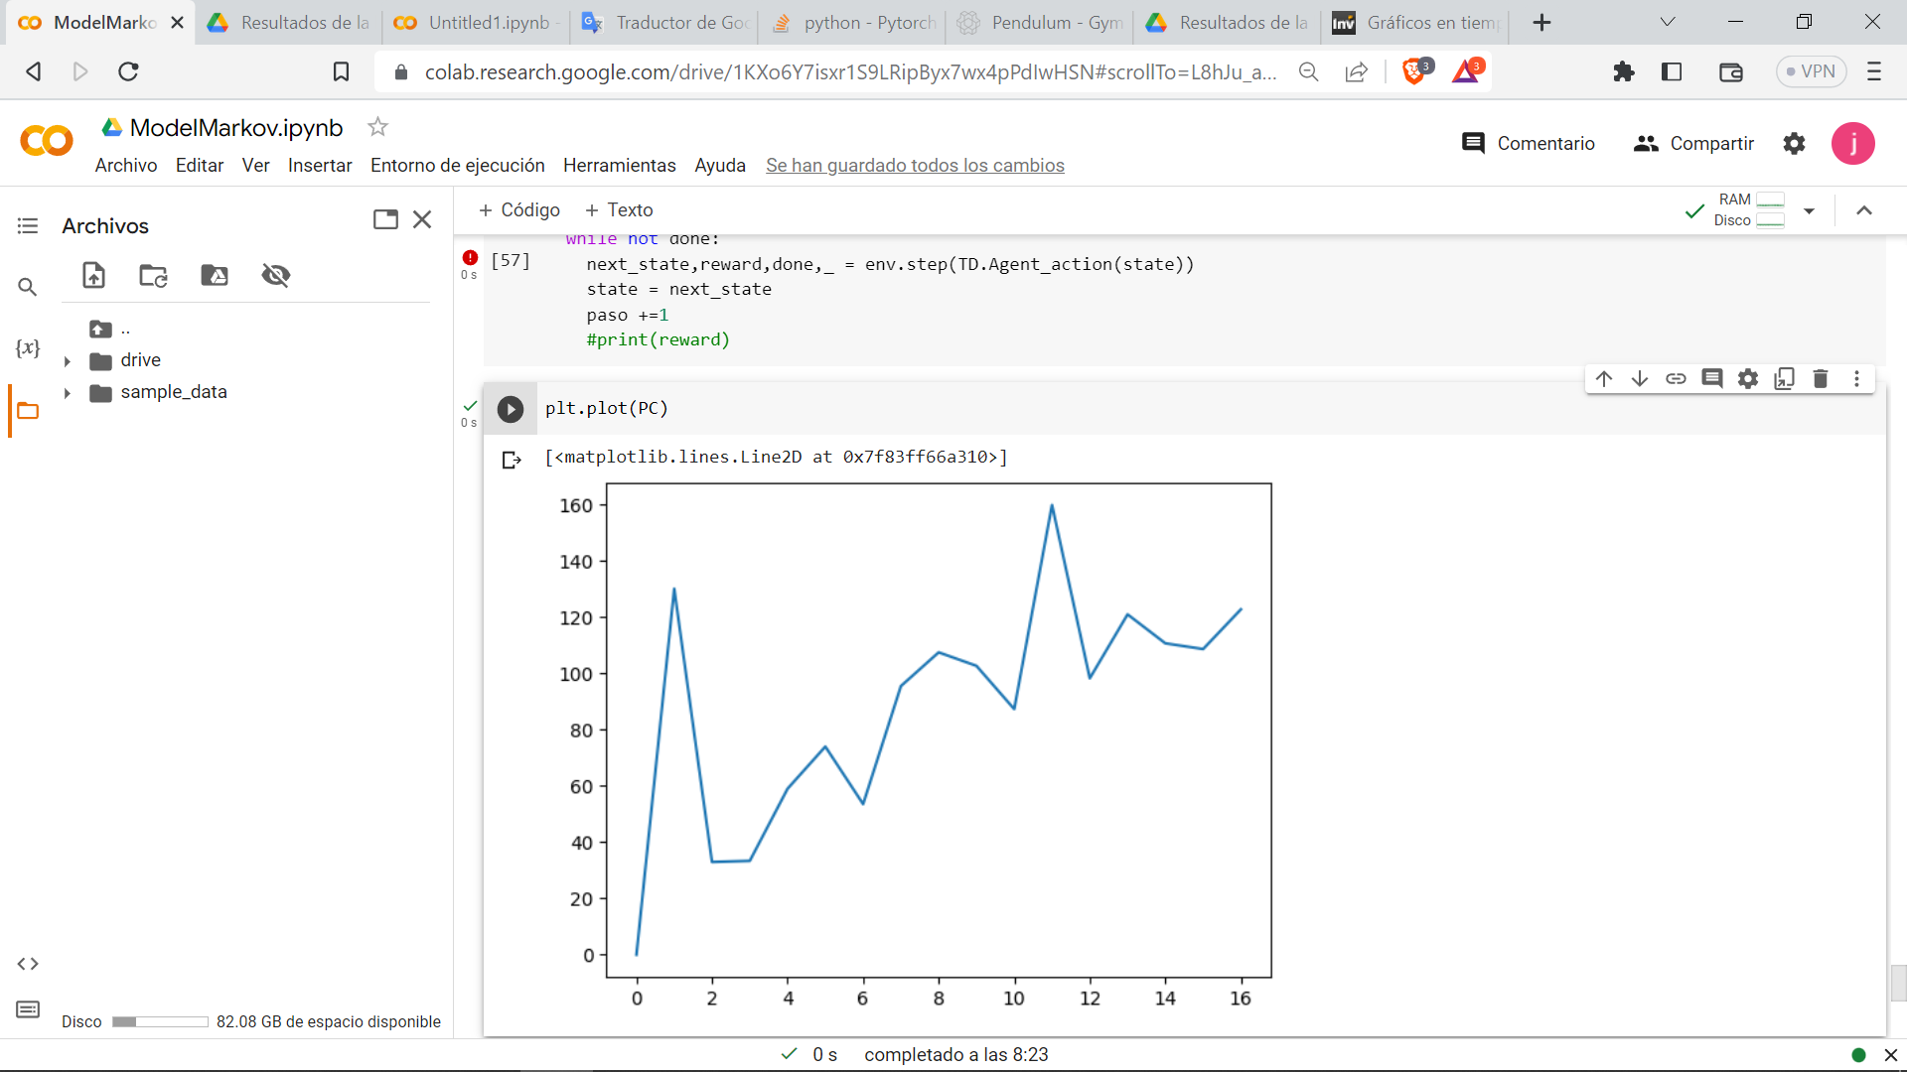Screen dimensions: 1907x1072
Task: Open the variables inspector {x}
Action: (x=28, y=347)
